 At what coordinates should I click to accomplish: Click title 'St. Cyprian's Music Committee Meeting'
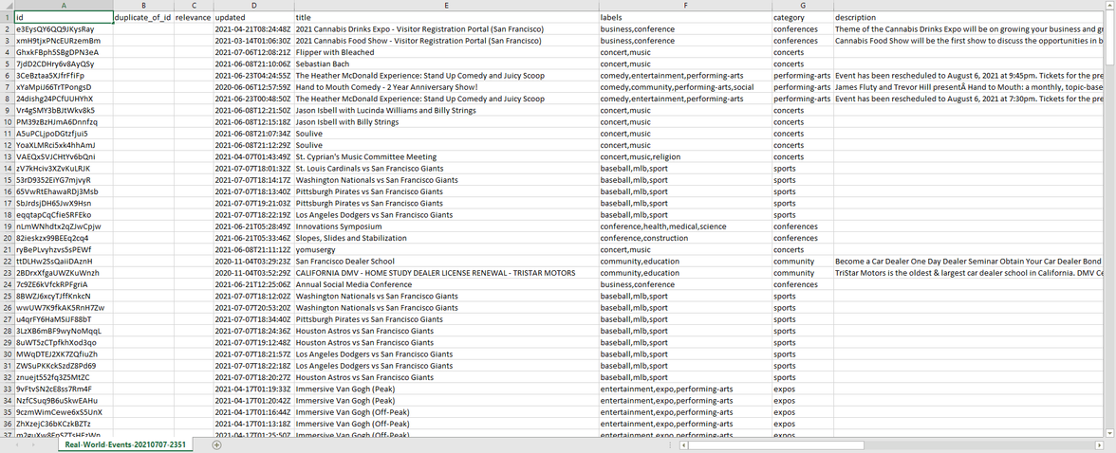pos(446,156)
